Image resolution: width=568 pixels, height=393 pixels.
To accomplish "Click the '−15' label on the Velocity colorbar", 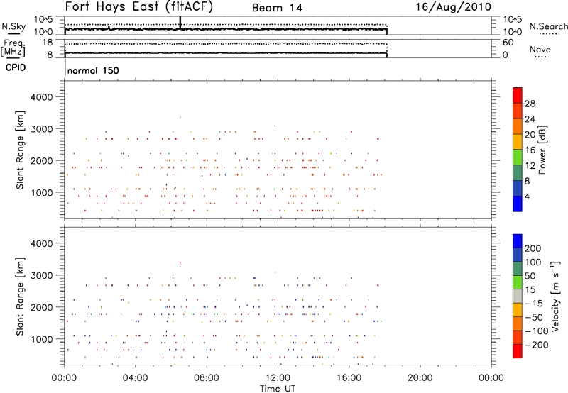I will (x=534, y=303).
